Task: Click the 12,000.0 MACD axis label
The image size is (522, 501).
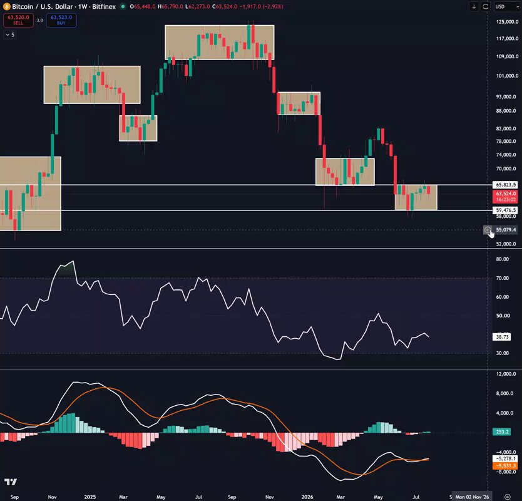Action: click(x=506, y=374)
